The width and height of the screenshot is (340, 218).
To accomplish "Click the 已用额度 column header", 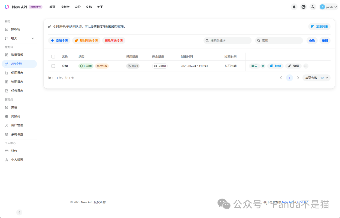I will pyautogui.click(x=132, y=57).
